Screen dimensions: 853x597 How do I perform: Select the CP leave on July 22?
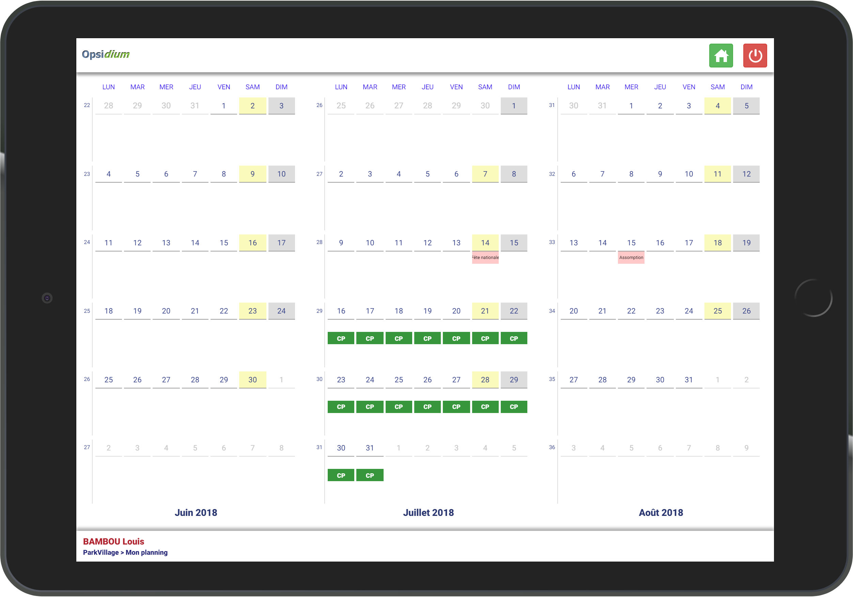(514, 338)
